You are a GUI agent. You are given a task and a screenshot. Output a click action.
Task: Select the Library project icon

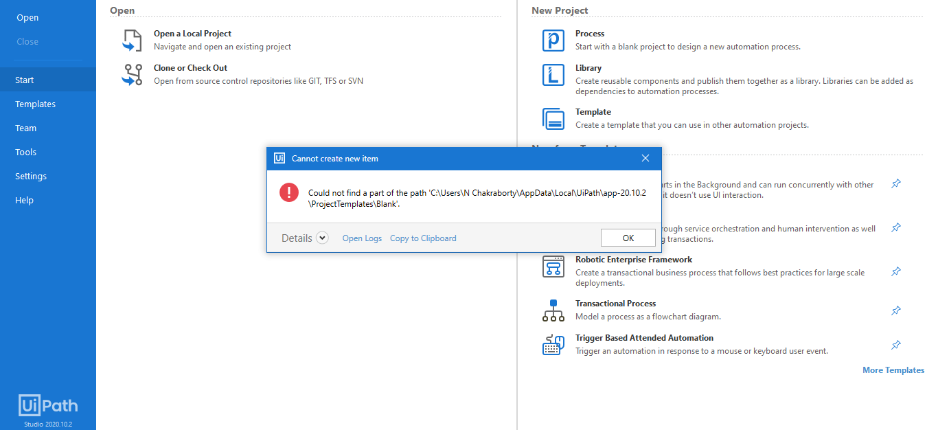[553, 75]
